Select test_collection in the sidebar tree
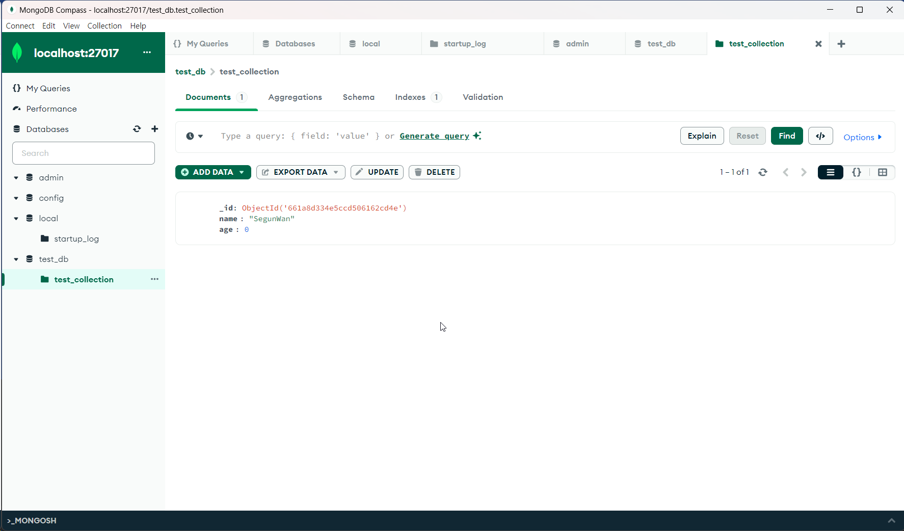904x531 pixels. coord(84,280)
